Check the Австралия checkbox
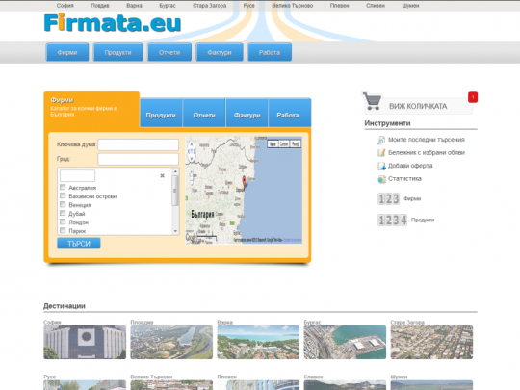 63,187
